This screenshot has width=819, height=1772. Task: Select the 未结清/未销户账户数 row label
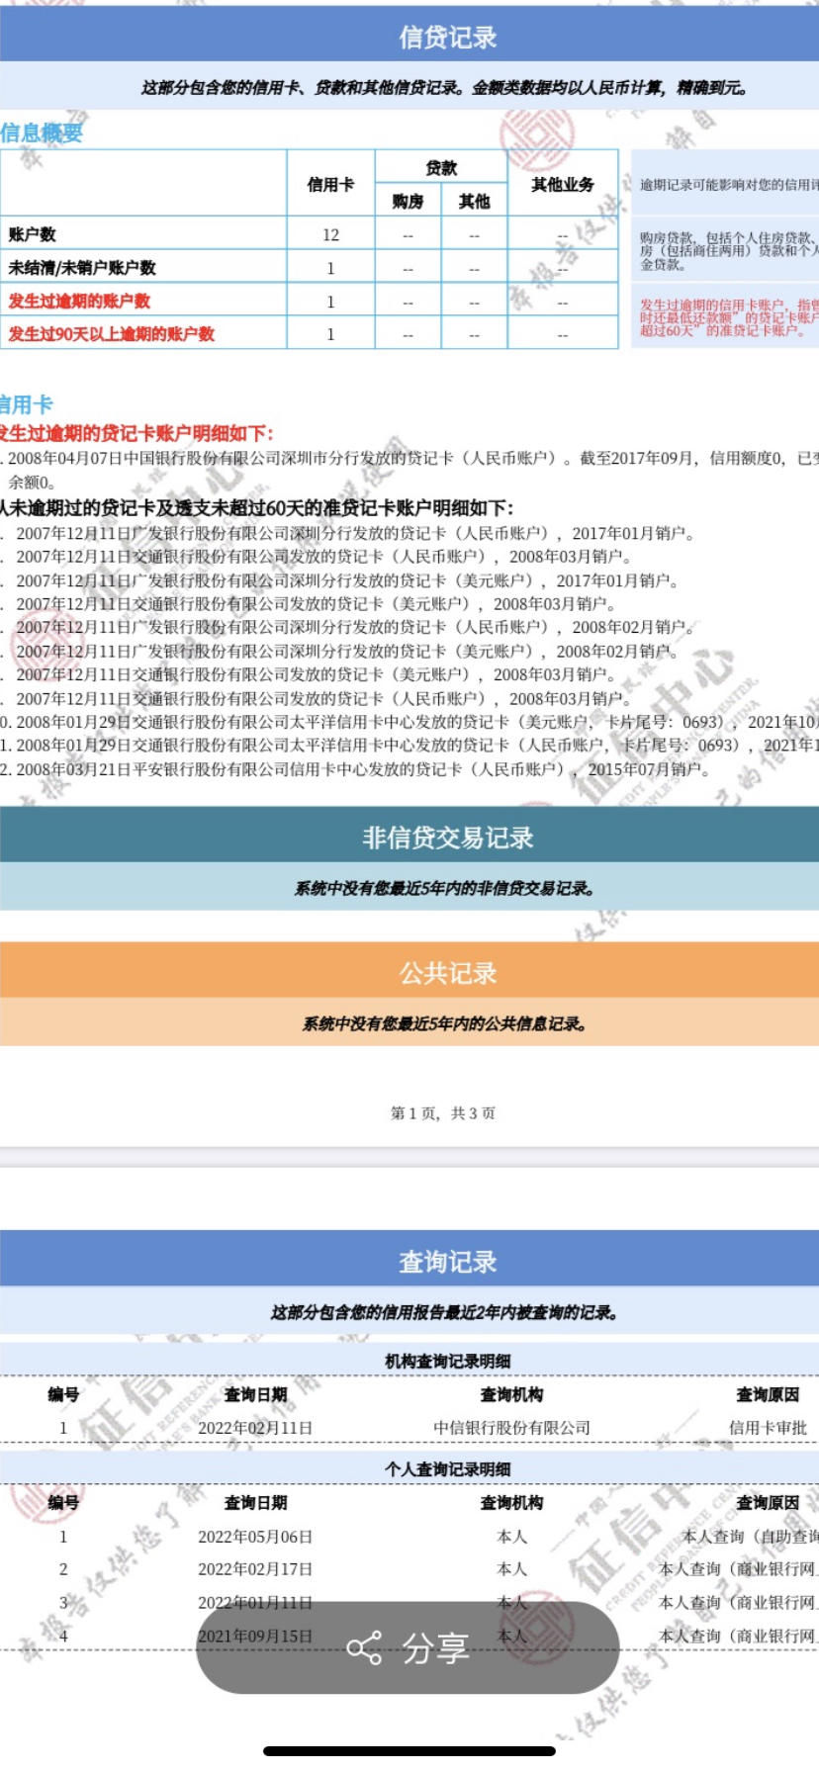(82, 268)
